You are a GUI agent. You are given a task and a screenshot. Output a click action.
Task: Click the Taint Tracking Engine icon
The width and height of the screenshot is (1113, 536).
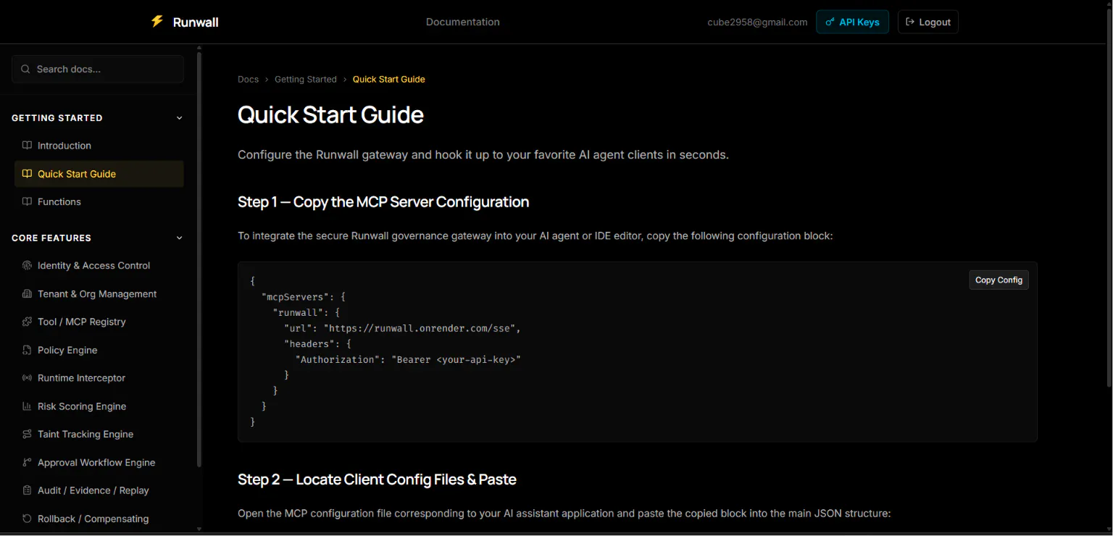(x=27, y=435)
